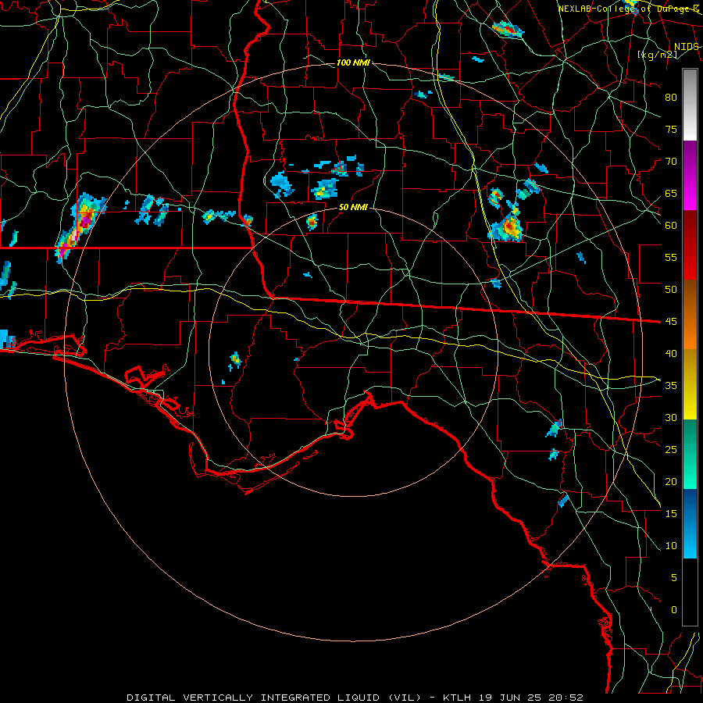
Task: Click the 0 value on the color scale
Action: pyautogui.click(x=674, y=610)
